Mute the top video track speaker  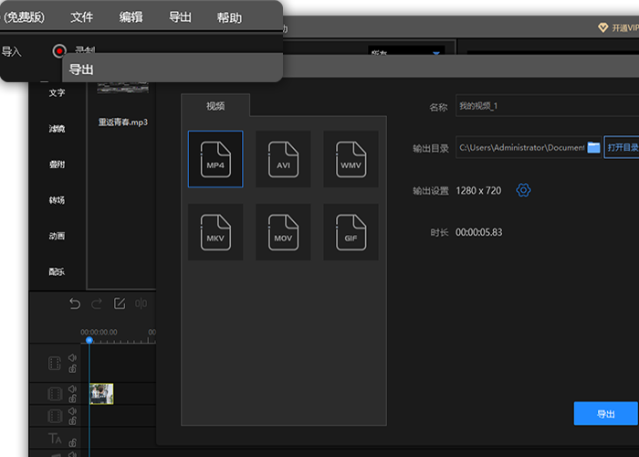pos(72,359)
